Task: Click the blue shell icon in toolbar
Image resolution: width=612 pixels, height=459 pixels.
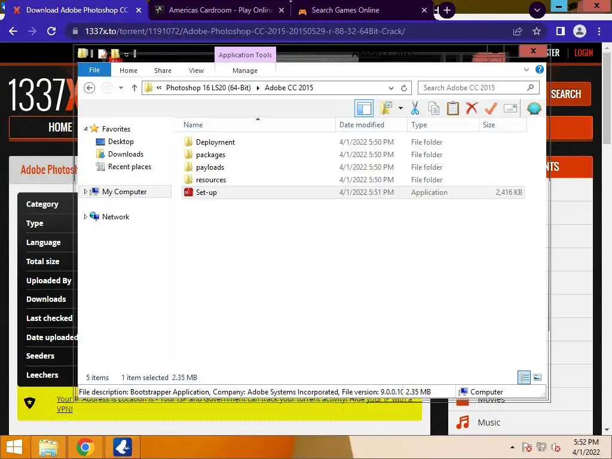Action: [x=534, y=108]
